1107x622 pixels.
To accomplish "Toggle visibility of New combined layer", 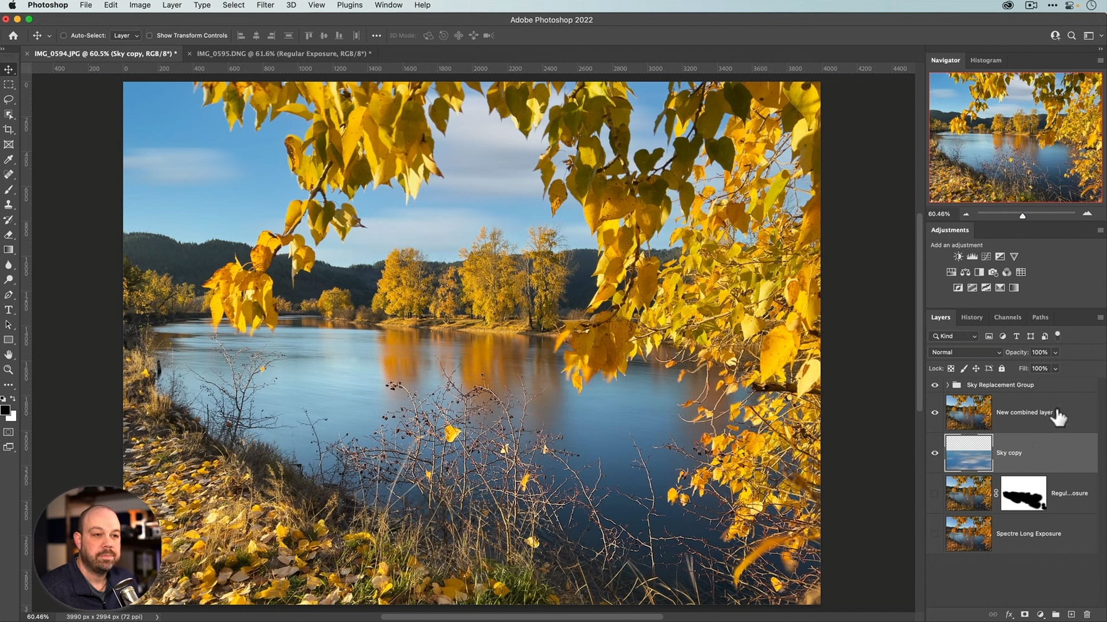I will [x=935, y=413].
